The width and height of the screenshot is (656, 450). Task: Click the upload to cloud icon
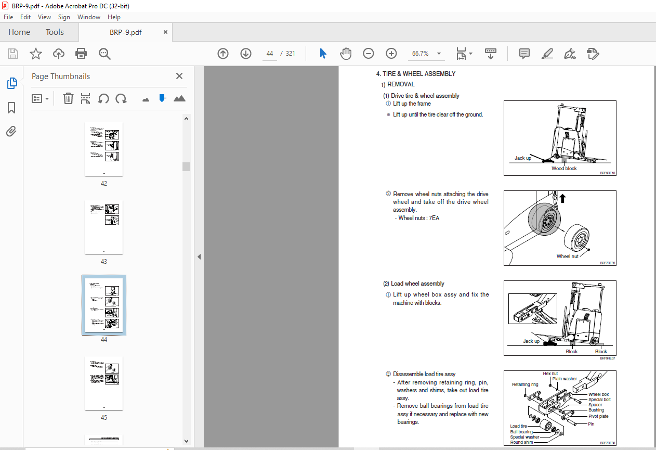(x=59, y=54)
